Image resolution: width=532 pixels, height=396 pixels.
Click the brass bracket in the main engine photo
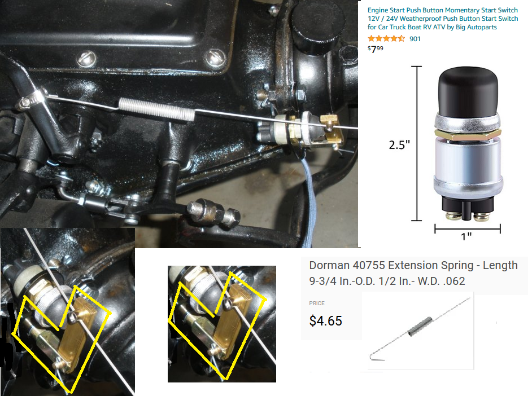(x=332, y=129)
